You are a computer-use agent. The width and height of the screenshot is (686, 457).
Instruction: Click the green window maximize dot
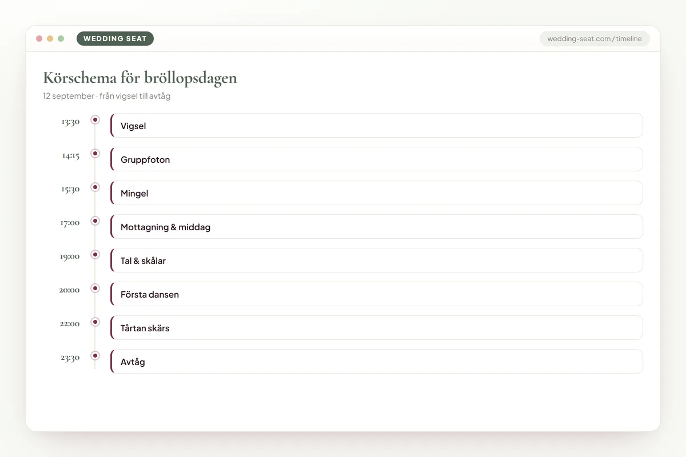point(61,39)
